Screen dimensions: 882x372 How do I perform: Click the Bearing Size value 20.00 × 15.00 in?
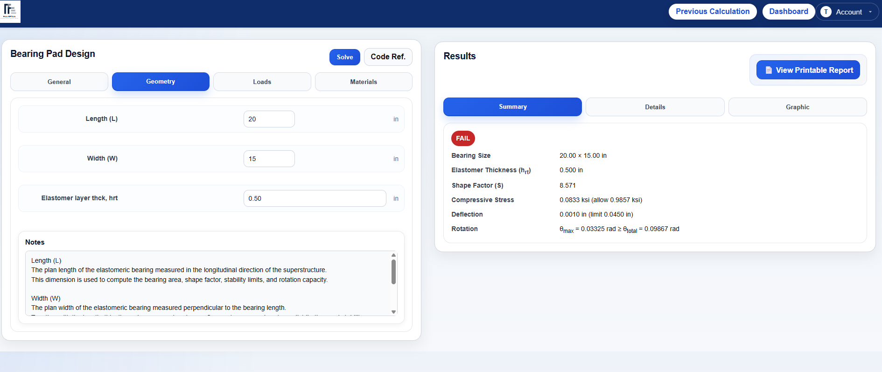583,155
